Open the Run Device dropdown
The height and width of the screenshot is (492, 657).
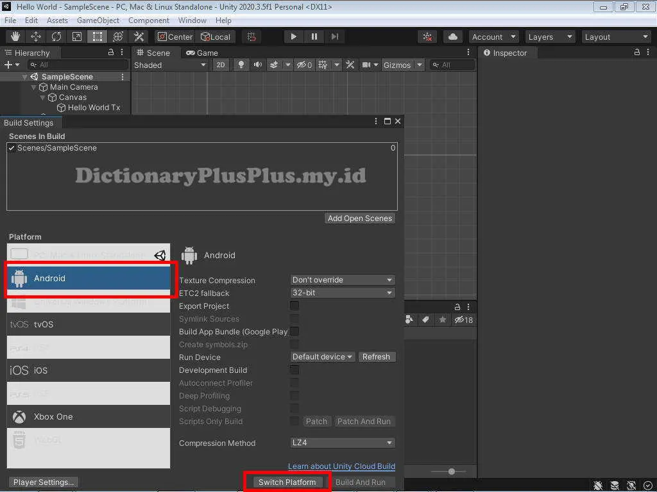pyautogui.click(x=322, y=357)
